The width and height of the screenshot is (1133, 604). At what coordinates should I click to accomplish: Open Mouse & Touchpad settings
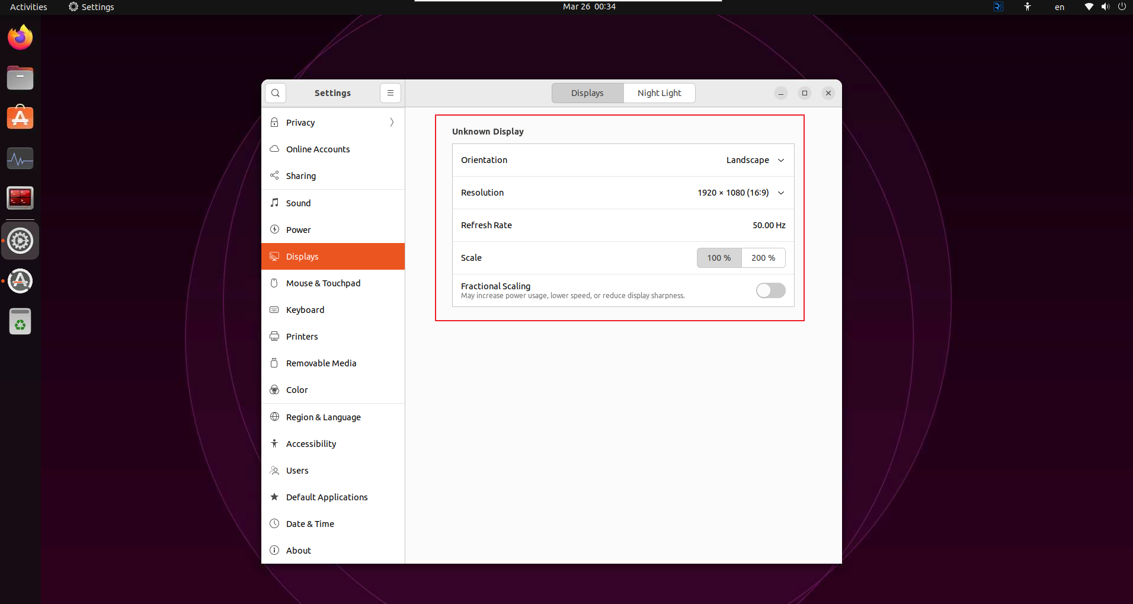click(x=333, y=283)
